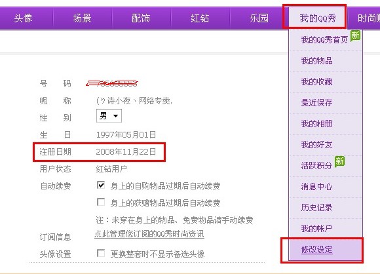The width and height of the screenshot is (380, 274).
Task: Check 身上的获赠物品过期后自动续费 checkbox
Action: coord(101,202)
